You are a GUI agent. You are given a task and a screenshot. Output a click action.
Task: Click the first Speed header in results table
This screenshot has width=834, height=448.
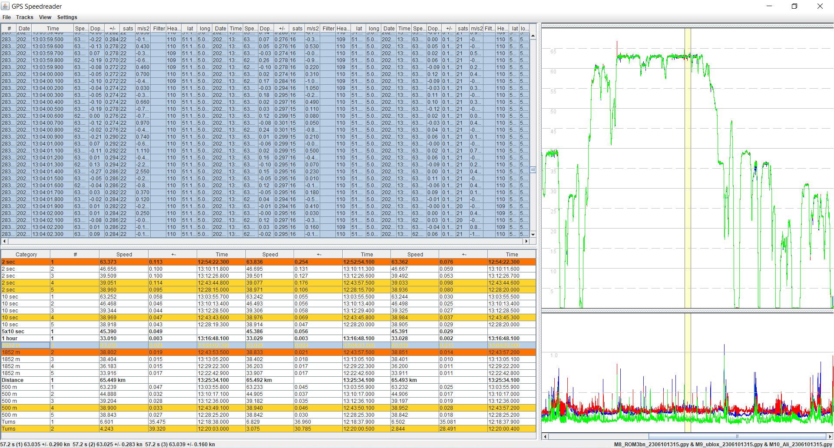pyautogui.click(x=124, y=255)
